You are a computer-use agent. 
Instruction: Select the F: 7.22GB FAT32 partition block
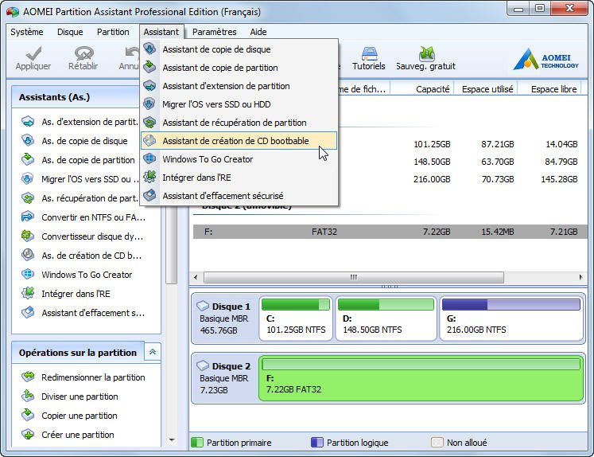coord(421,378)
